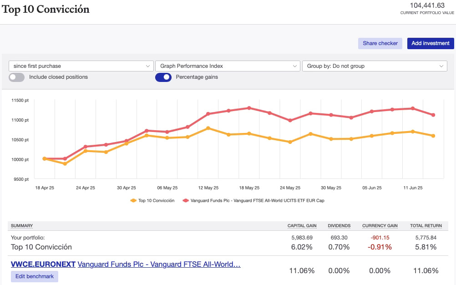
Task: Click the 24 Apr 25 axis label
Action: [86, 188]
